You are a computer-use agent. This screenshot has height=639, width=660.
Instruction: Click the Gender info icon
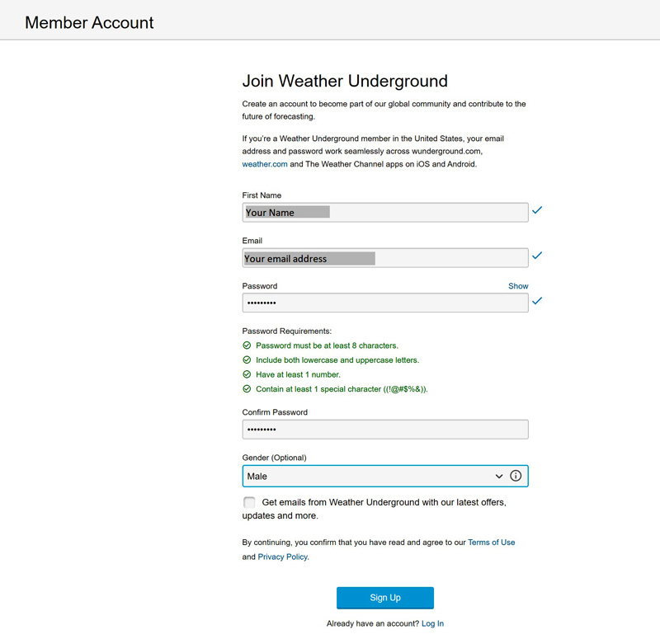pyautogui.click(x=515, y=476)
